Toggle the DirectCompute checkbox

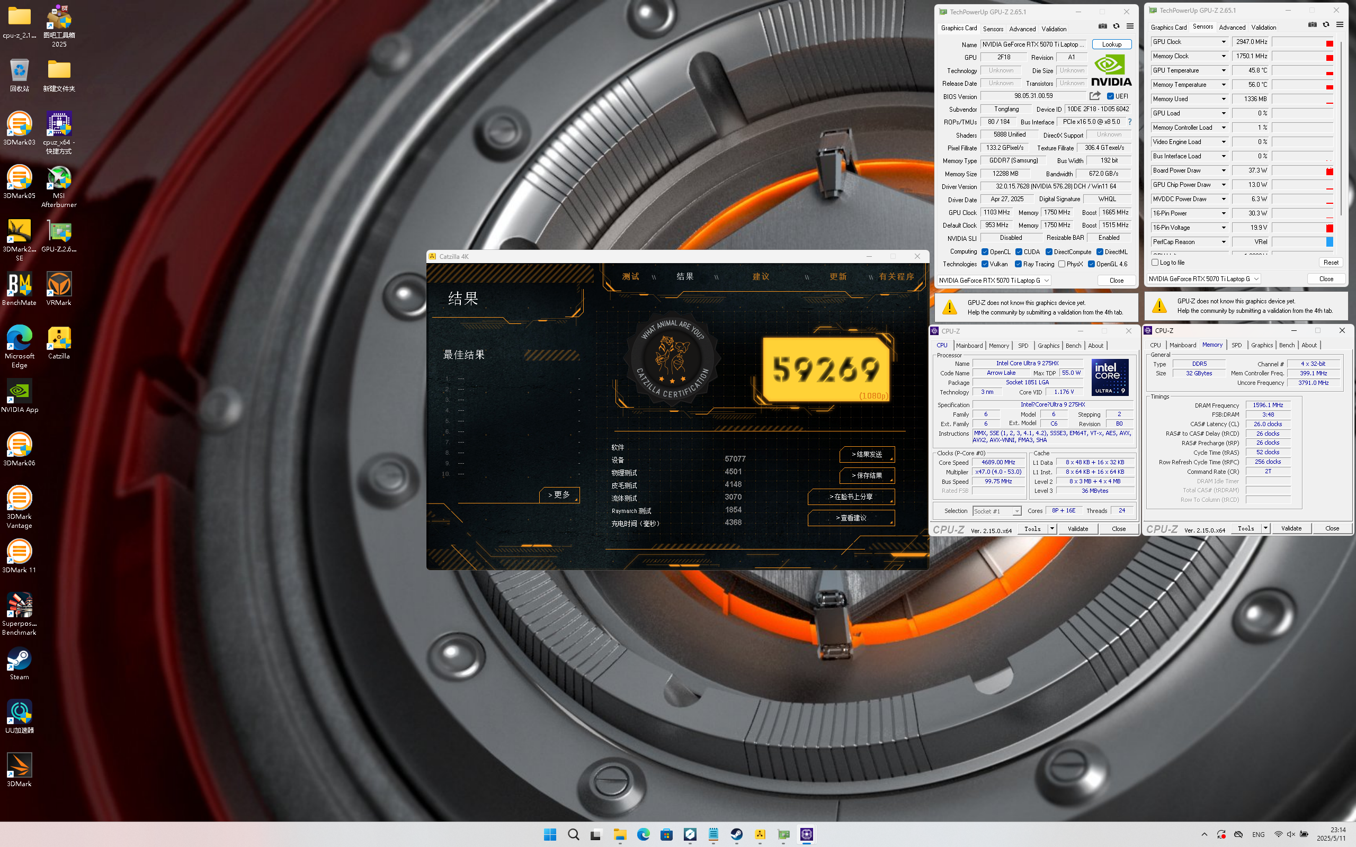(1049, 252)
